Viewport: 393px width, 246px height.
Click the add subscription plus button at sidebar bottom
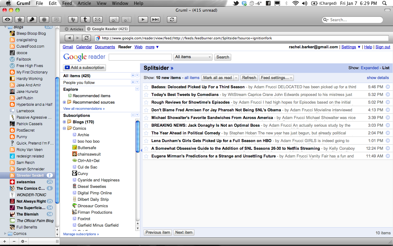[4, 241]
